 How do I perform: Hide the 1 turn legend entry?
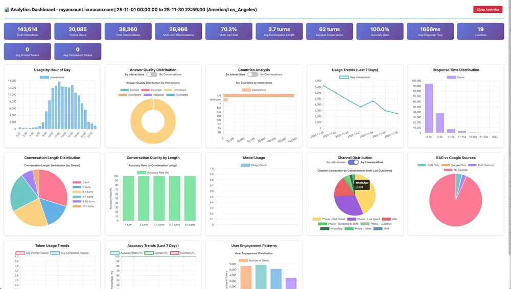coord(81,182)
